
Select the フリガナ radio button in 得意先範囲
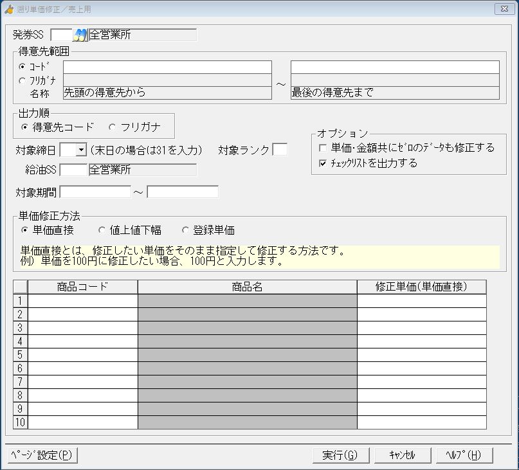[23, 80]
